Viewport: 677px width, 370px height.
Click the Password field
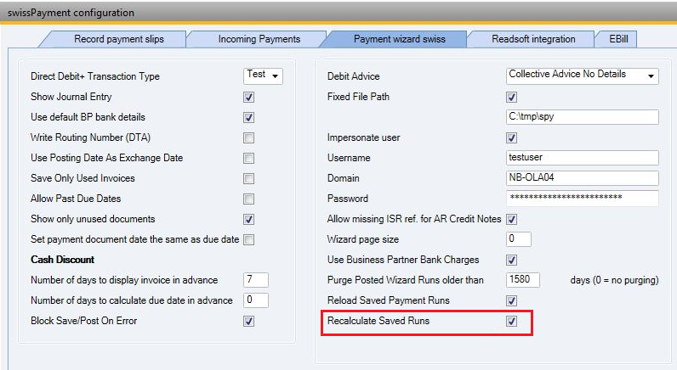(582, 198)
